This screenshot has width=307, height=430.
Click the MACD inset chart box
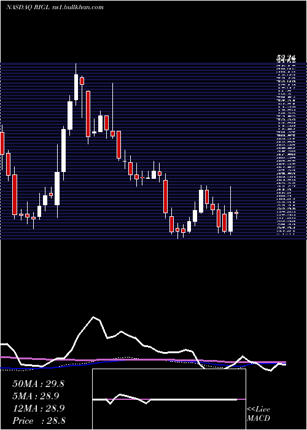pyautogui.click(x=169, y=399)
